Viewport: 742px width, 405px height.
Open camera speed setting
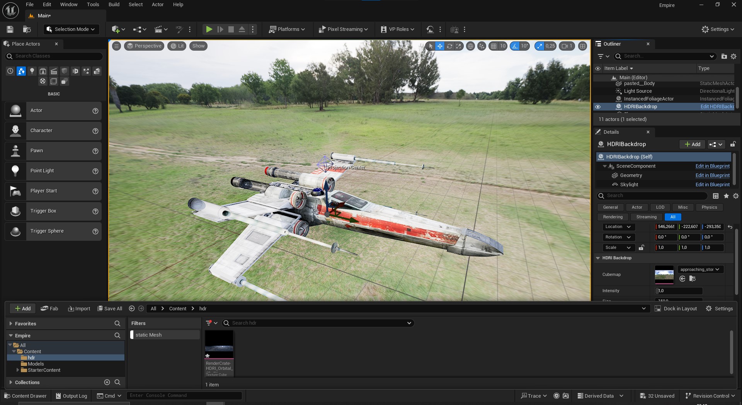coord(567,46)
